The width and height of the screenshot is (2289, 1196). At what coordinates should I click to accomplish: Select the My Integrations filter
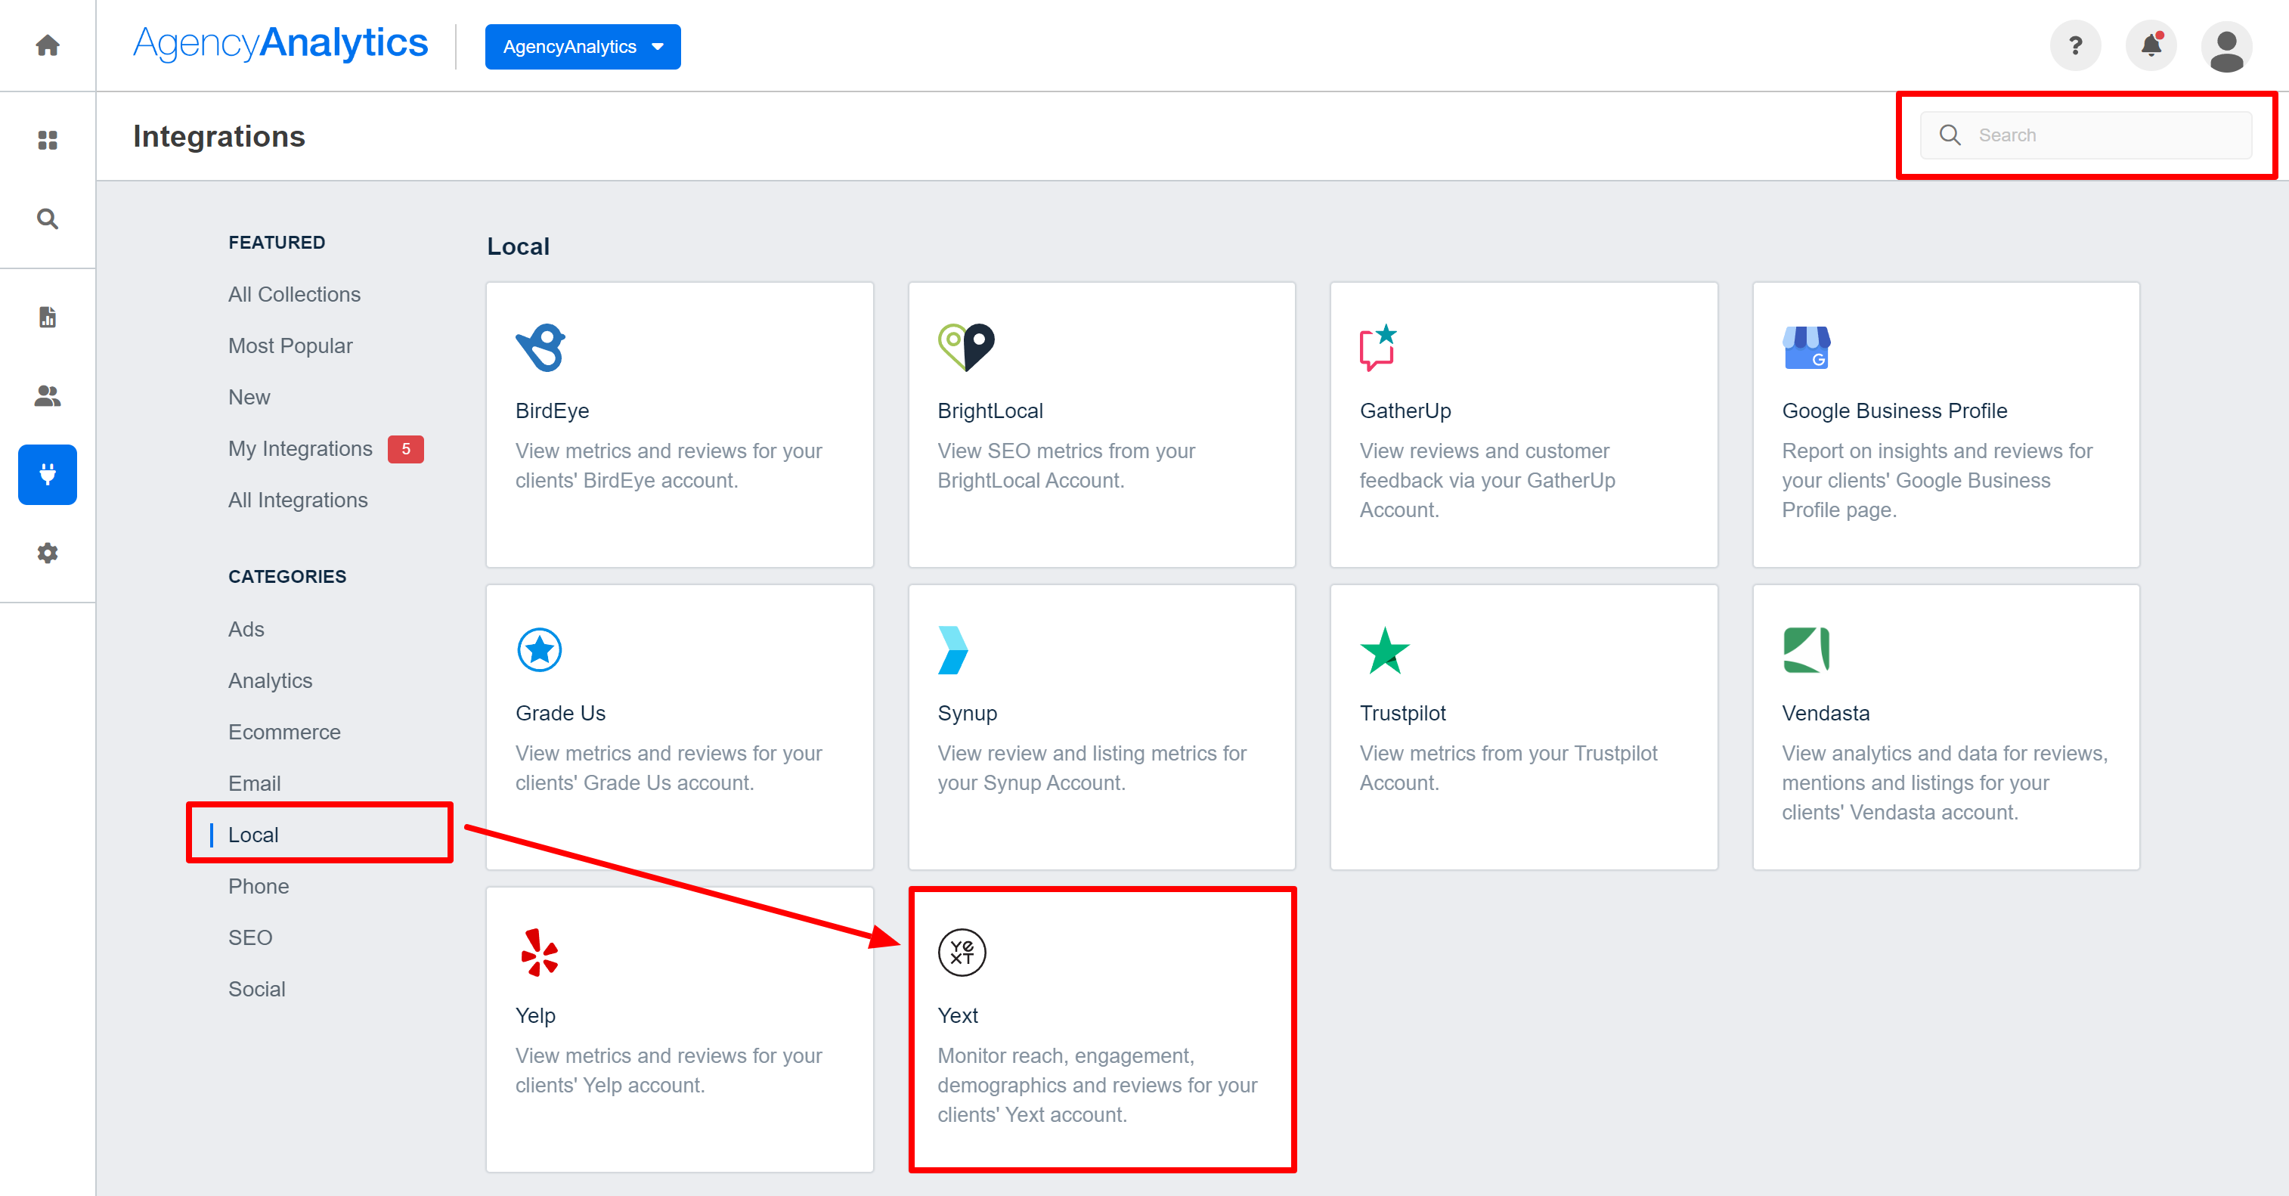coord(300,449)
